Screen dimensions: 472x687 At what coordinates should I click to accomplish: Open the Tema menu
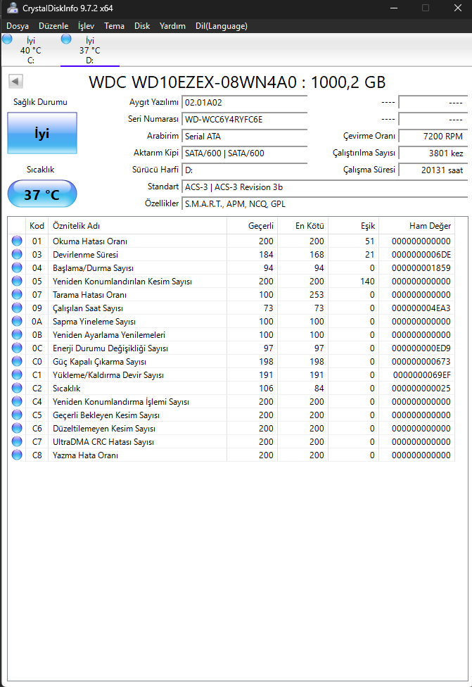(114, 26)
